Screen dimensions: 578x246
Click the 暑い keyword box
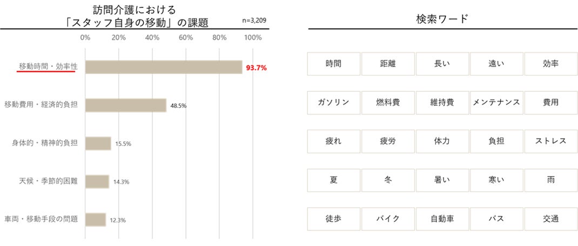pos(442,180)
